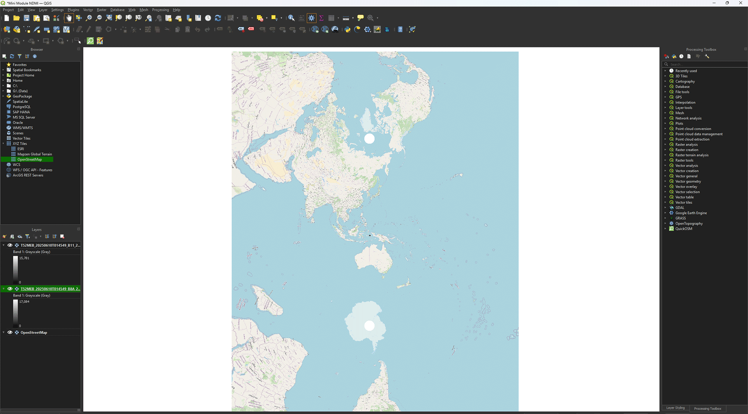Open the Raster menu
This screenshot has width=748, height=414.
[x=101, y=10]
